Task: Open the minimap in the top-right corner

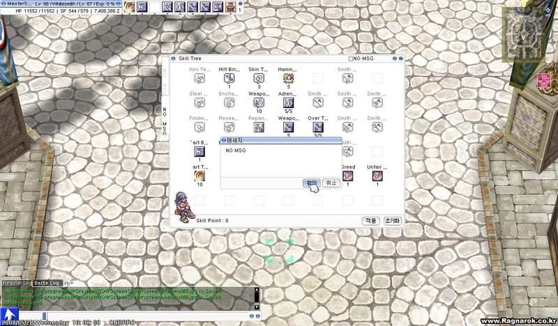Action: tap(523, 34)
